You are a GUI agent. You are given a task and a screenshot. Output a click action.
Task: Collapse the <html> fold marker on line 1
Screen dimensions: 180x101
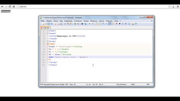click(48, 31)
